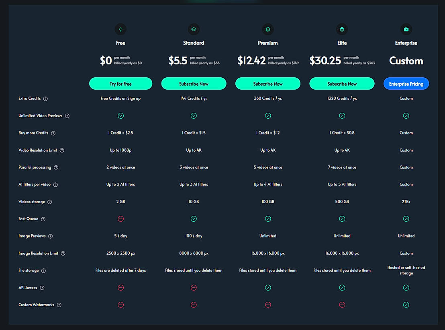Click 'Up to 1080p' cell
445x330 pixels.
pyautogui.click(x=120, y=150)
